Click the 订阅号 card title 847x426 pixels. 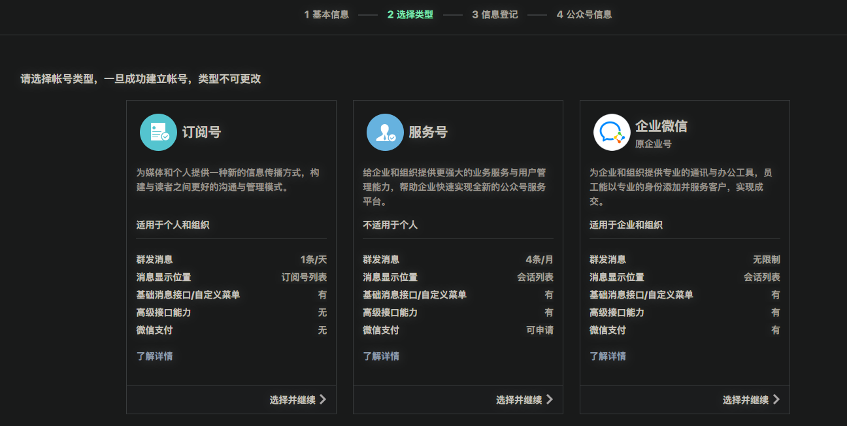(x=201, y=132)
